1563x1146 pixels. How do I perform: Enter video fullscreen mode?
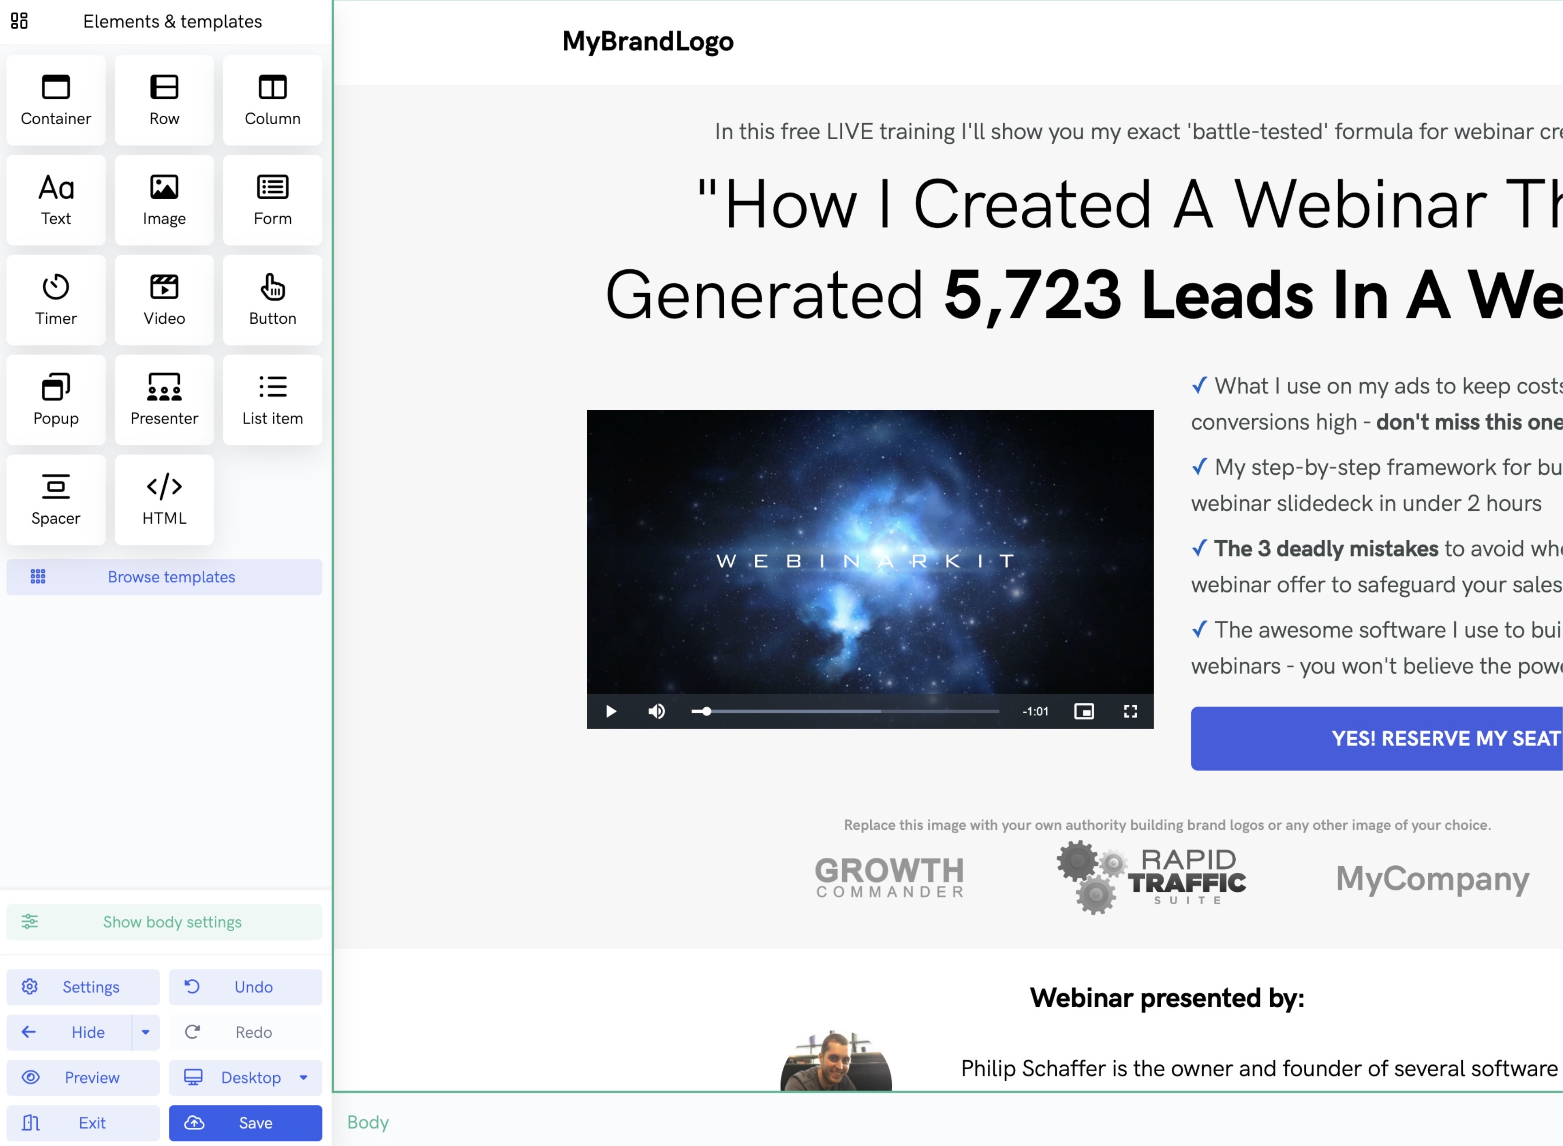[1130, 711]
